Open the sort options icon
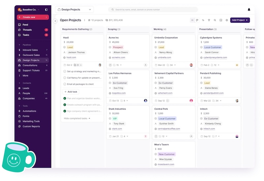 (x=203, y=20)
